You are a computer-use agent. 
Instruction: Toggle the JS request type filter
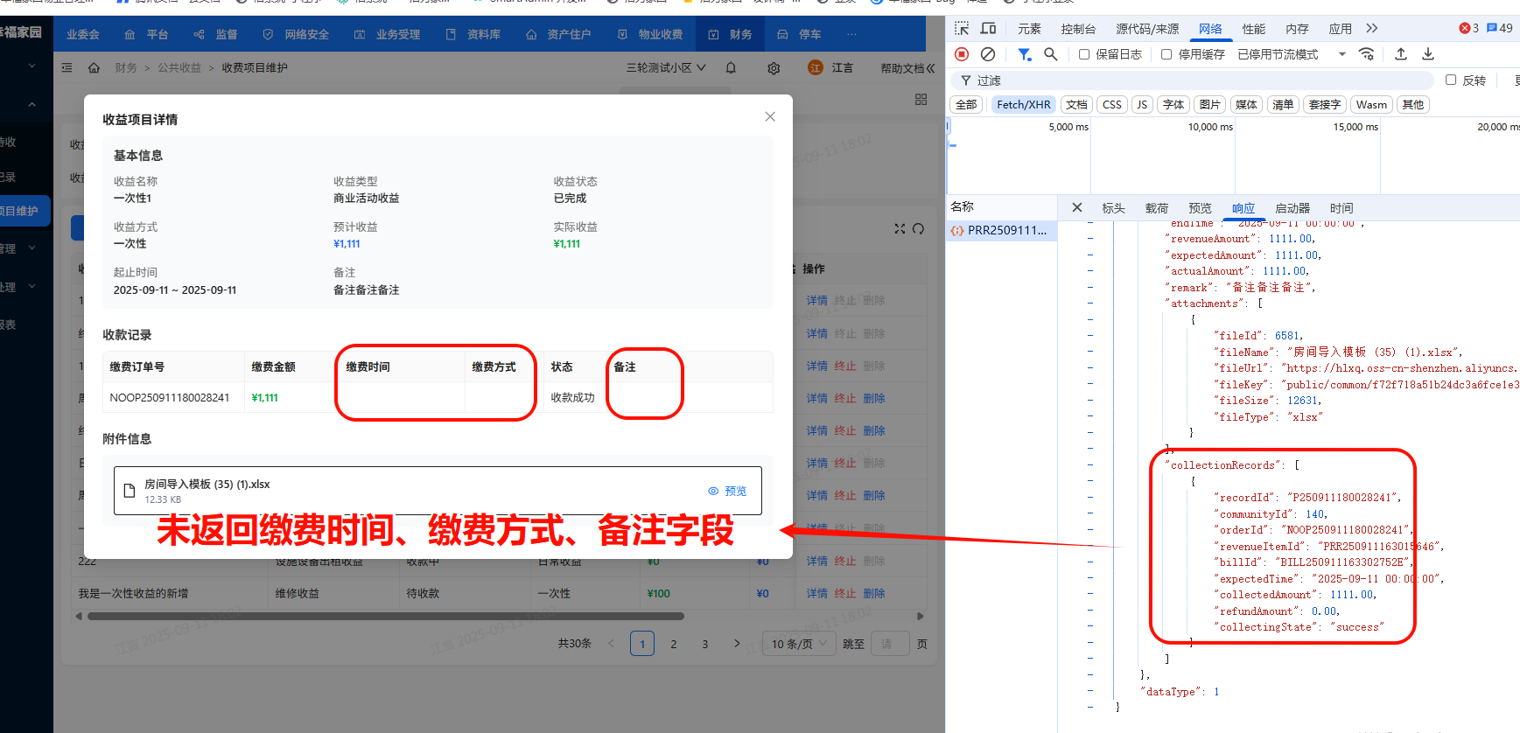click(1142, 104)
